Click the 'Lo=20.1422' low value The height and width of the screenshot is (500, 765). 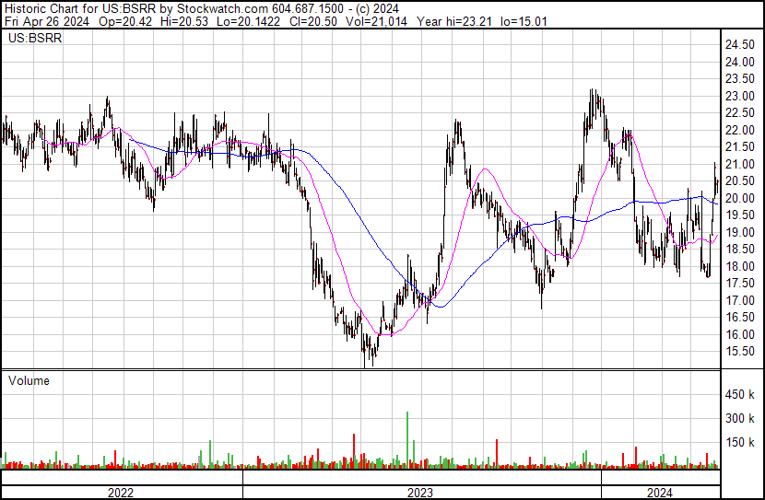pyautogui.click(x=249, y=21)
